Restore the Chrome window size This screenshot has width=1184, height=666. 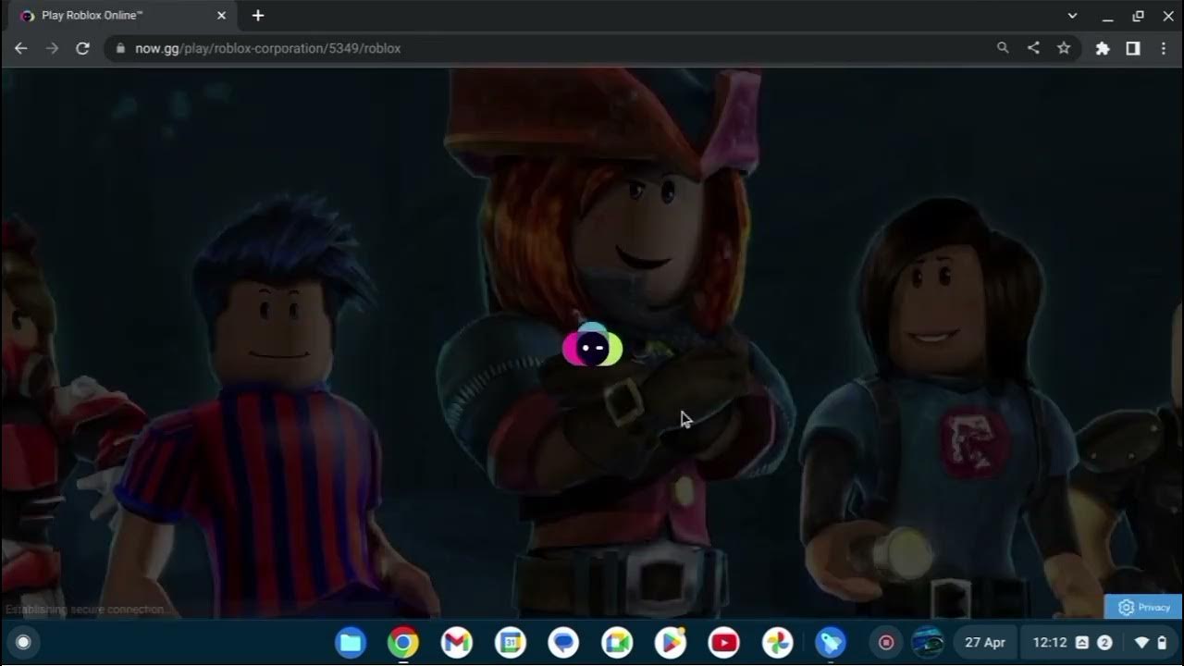click(x=1139, y=16)
